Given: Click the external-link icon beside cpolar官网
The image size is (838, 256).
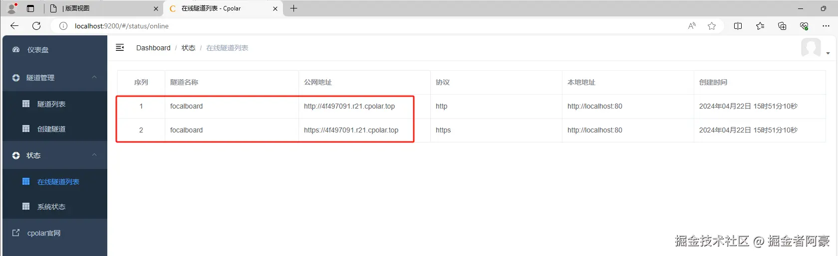Looking at the screenshot, I should pyautogui.click(x=16, y=233).
